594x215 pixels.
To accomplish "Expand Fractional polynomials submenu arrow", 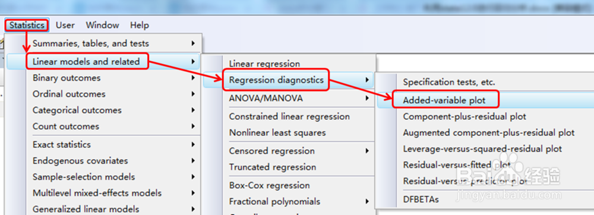I will coord(367,201).
